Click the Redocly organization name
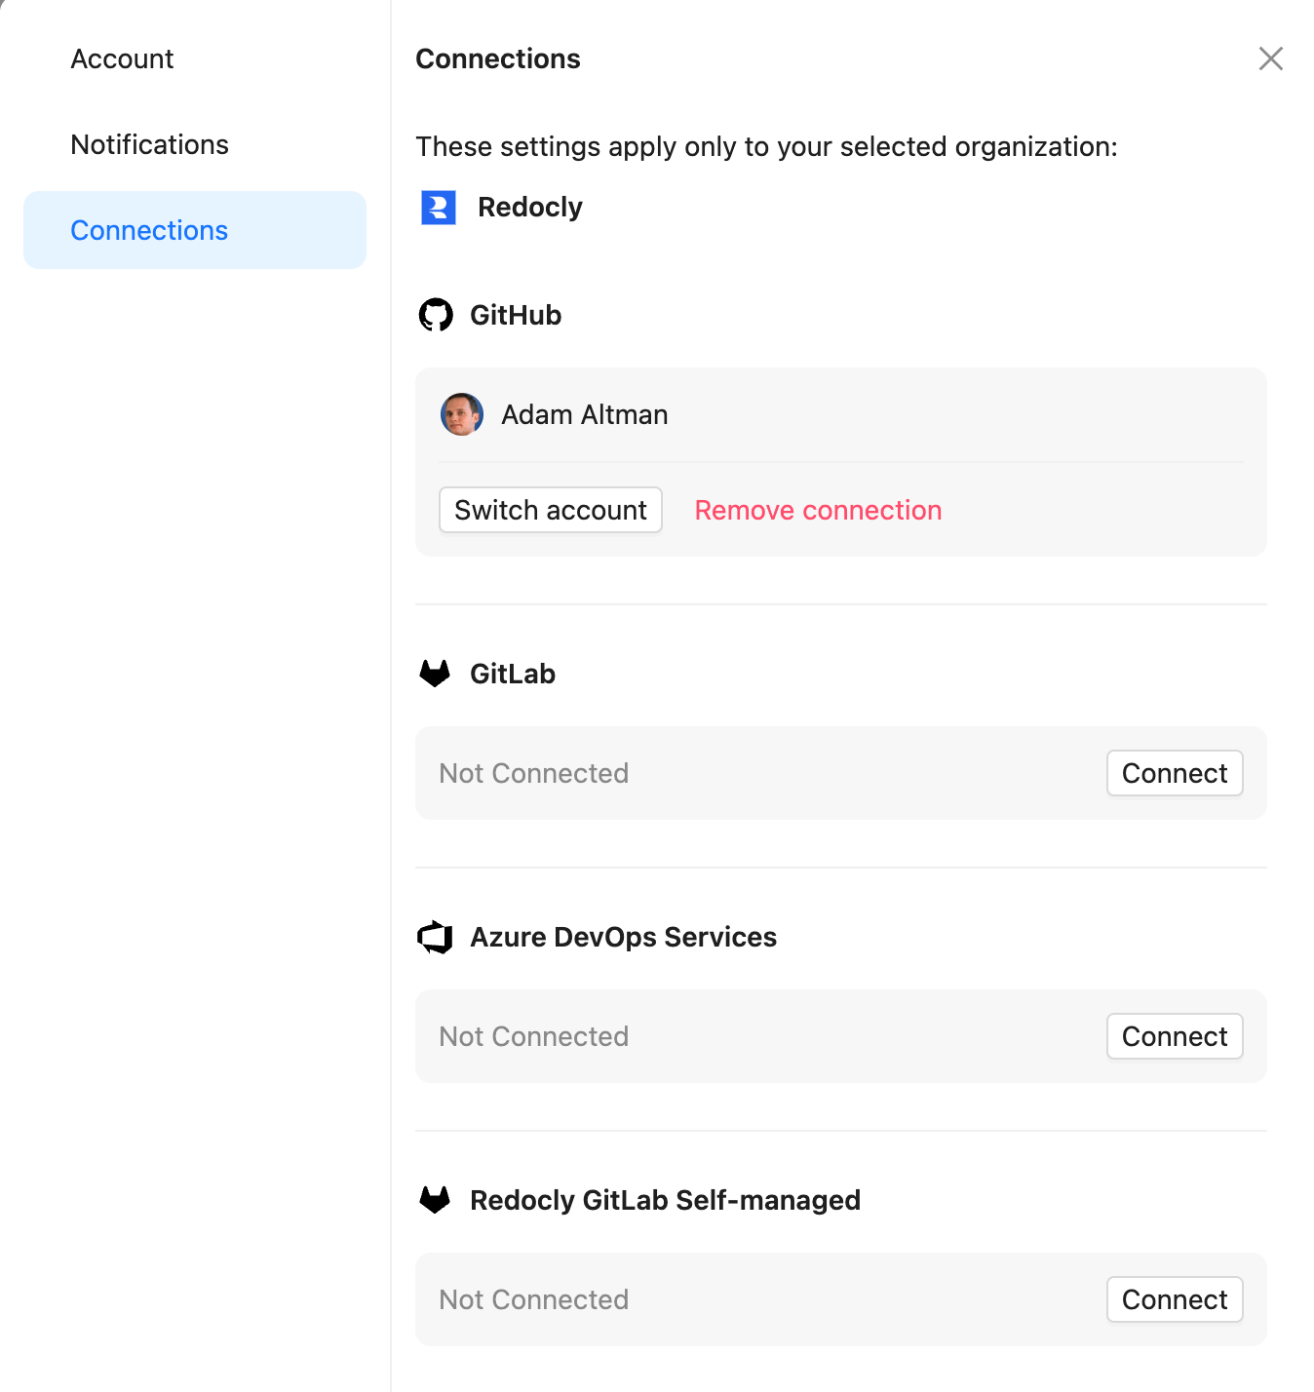1314x1392 pixels. pyautogui.click(x=529, y=208)
